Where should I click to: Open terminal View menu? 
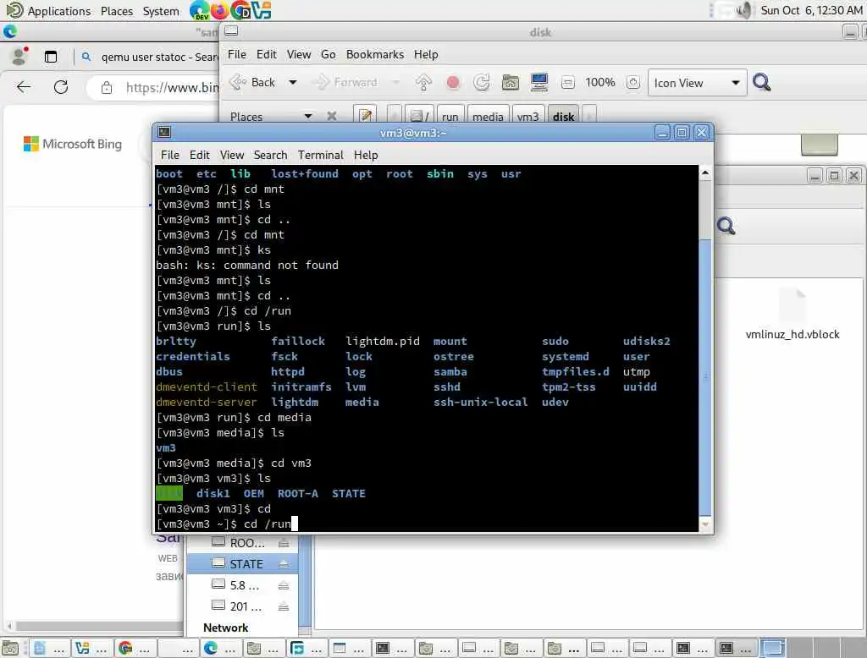pos(232,155)
